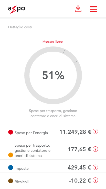Open the hamburger menu
Viewport: 106px width, 189px height.
click(x=93, y=9)
